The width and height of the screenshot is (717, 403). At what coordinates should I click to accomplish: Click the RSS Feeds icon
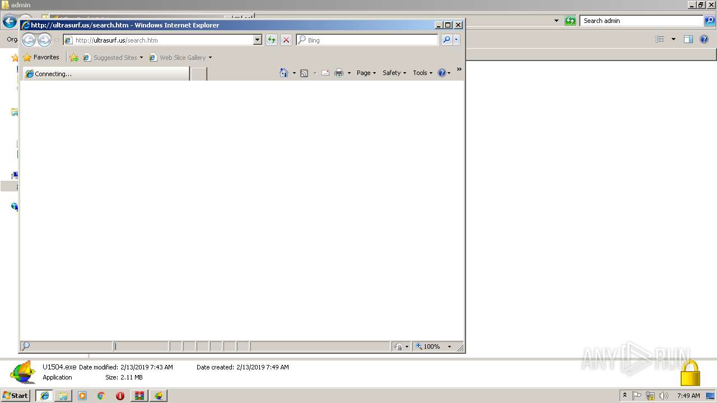tap(304, 73)
